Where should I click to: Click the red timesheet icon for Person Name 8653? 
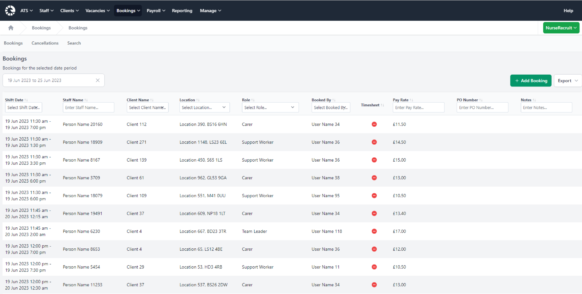coord(374,249)
